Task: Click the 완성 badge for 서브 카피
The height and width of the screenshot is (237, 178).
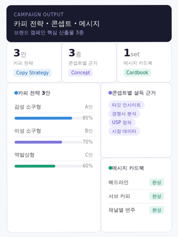Action: (x=157, y=196)
